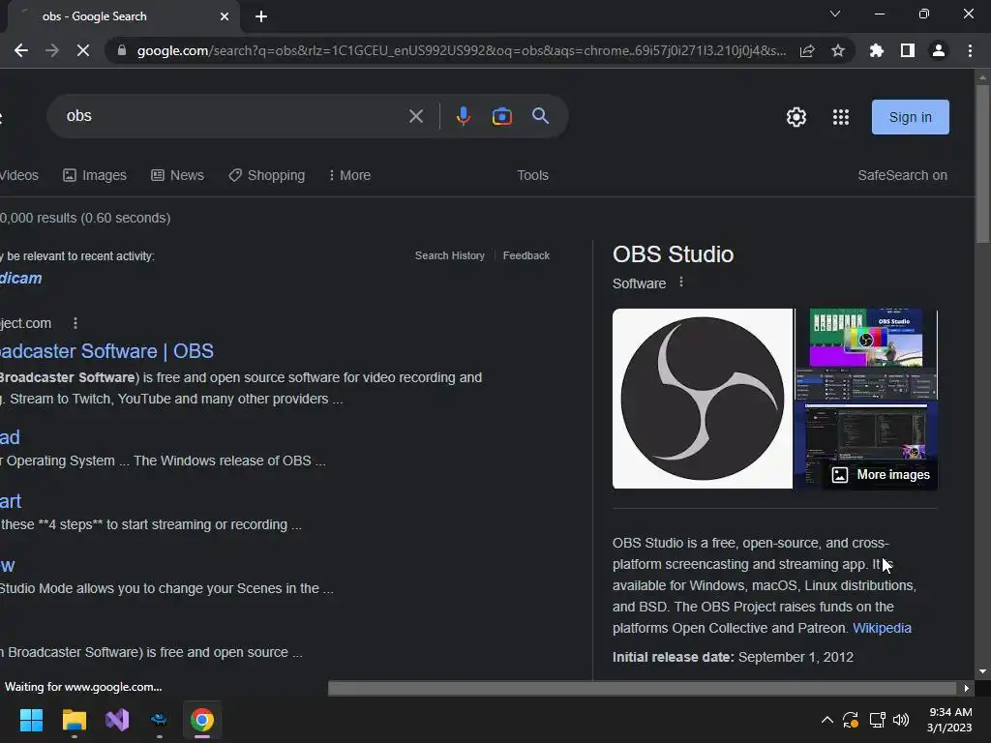The height and width of the screenshot is (743, 991).
Task: Open the clock showing 9:34 AM
Action: [949, 720]
